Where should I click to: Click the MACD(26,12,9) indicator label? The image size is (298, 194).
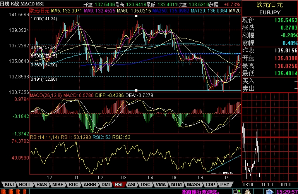pyautogui.click(x=46, y=95)
